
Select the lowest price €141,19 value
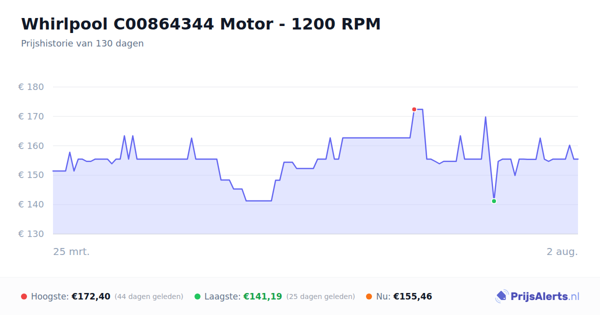(262, 296)
